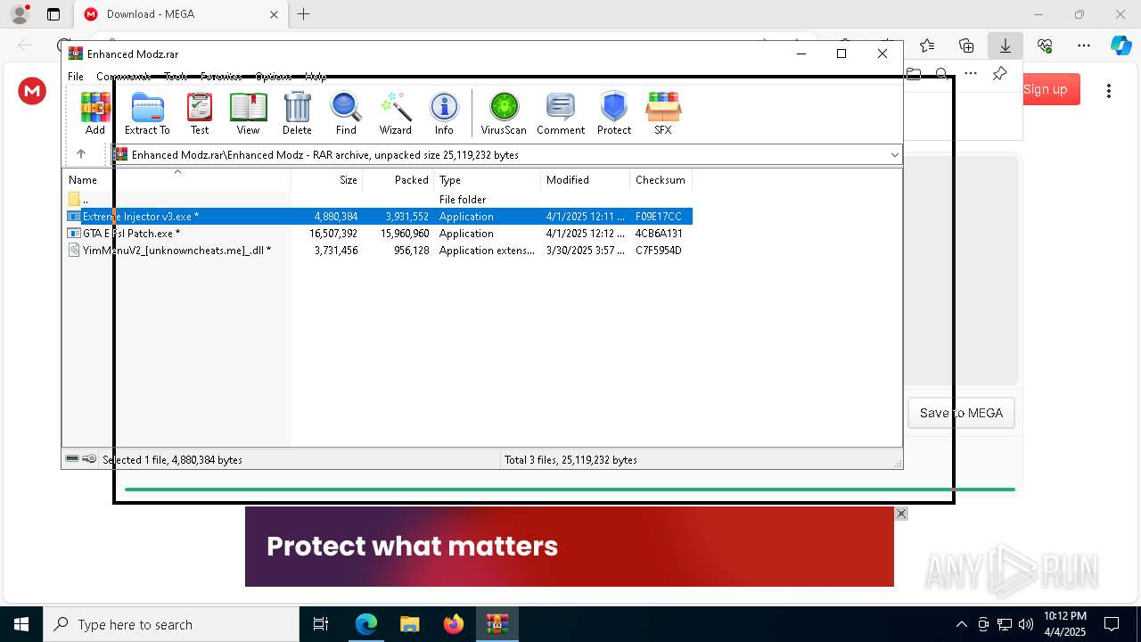
Task: Select the parent folder '..' row
Action: click(x=378, y=200)
